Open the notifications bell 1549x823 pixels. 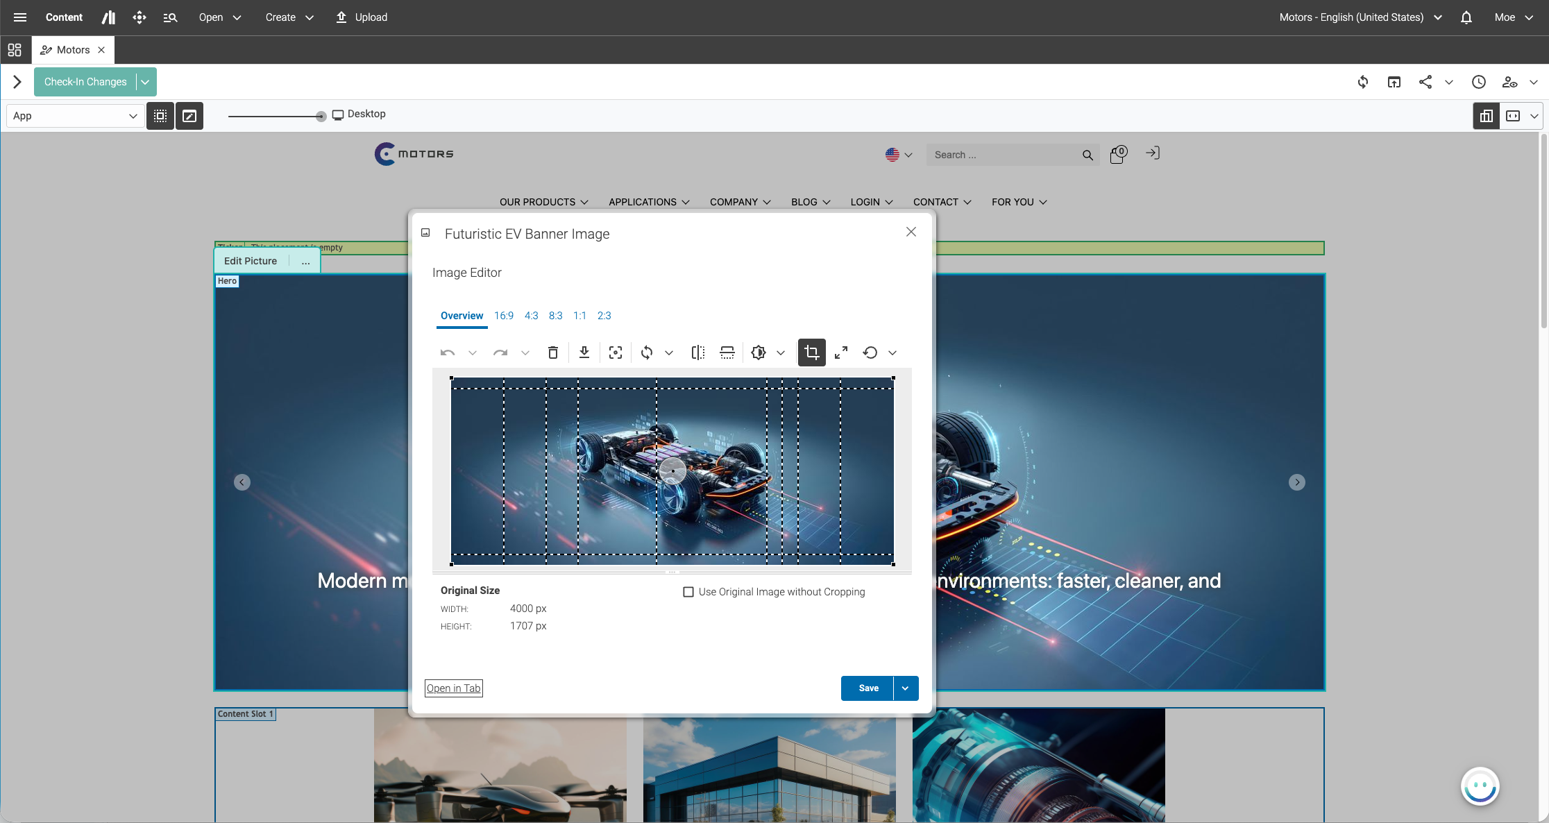point(1466,17)
